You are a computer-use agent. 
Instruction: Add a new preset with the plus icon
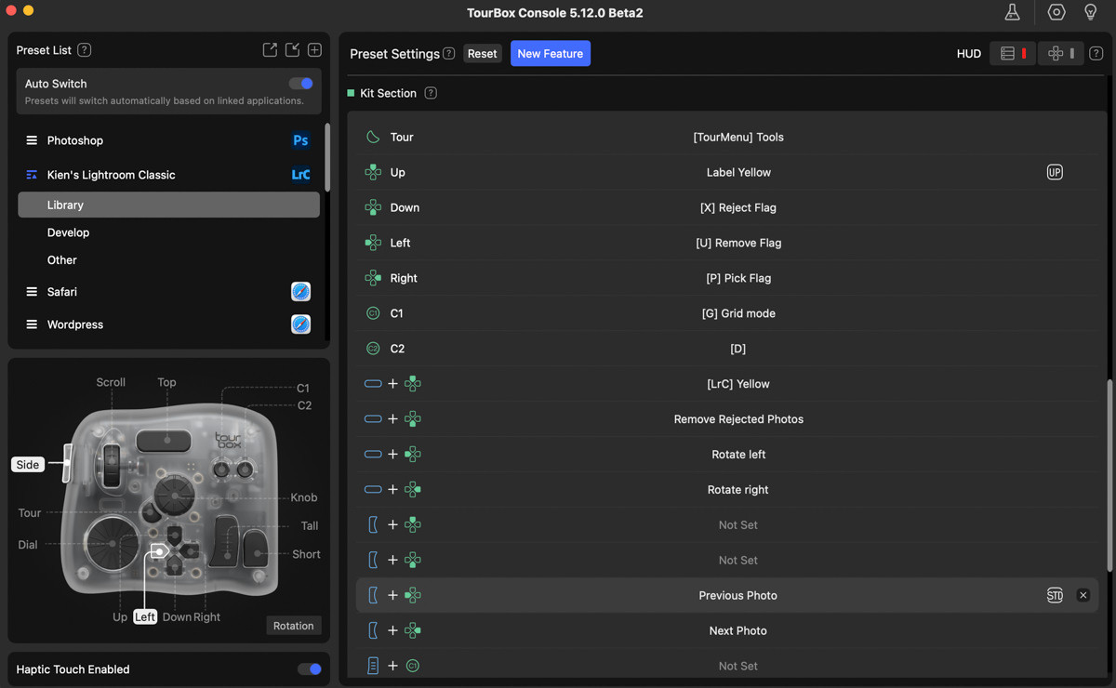pos(314,50)
